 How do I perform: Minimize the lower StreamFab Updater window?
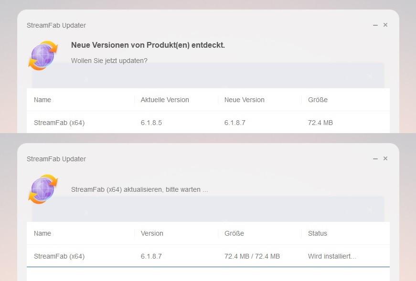coord(375,159)
